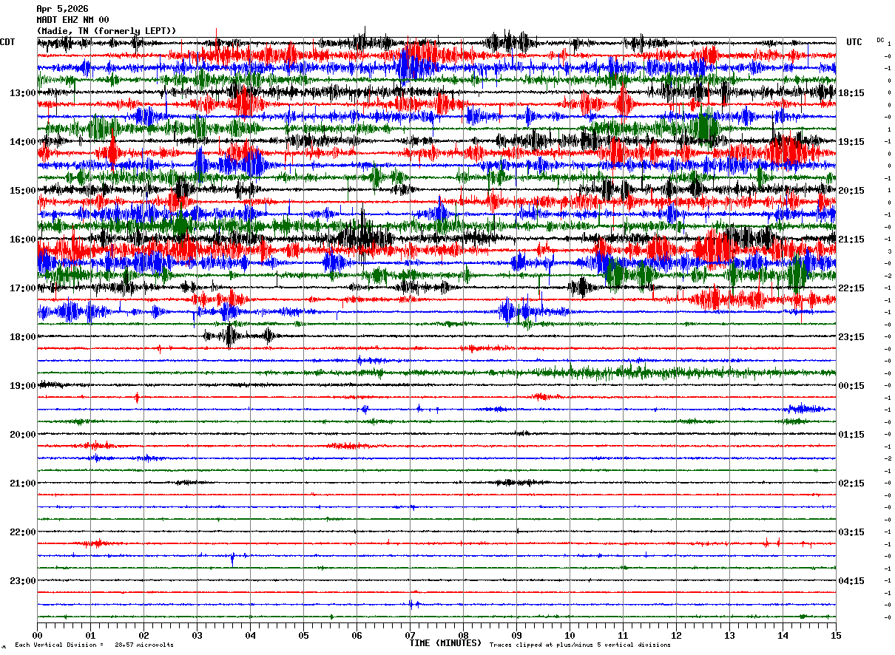The height and width of the screenshot is (655, 895).
Task: Click the 03:15 UTC time label
Action: pos(851,532)
